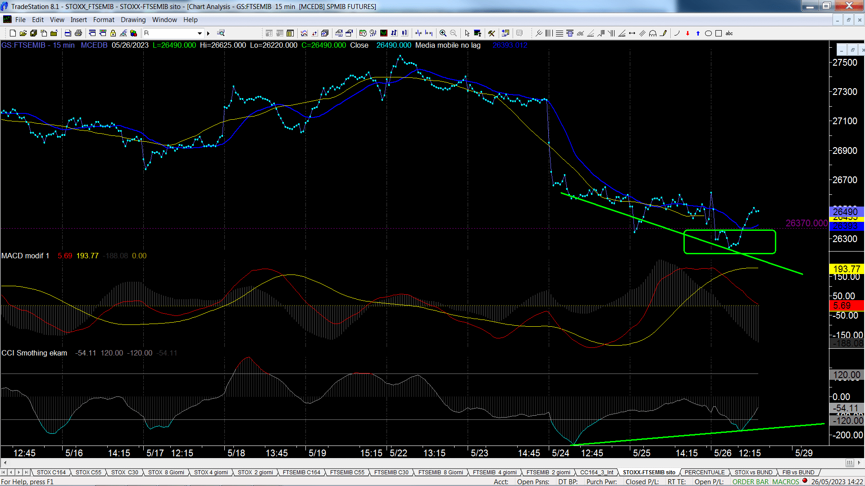865x486 pixels.
Task: Open the Drawing menu
Action: click(133, 20)
